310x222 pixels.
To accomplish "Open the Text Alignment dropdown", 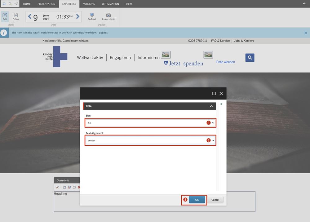I will pyautogui.click(x=150, y=140).
